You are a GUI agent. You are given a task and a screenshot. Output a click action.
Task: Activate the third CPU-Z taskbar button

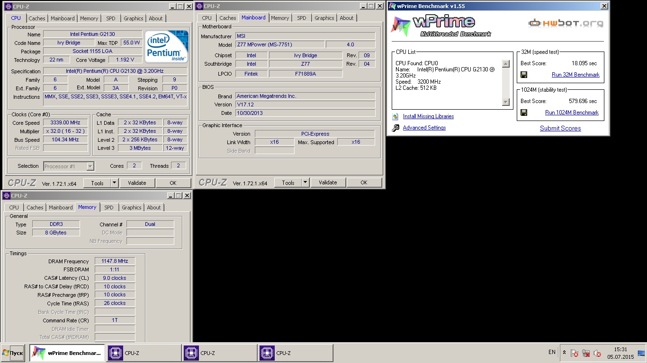295,353
